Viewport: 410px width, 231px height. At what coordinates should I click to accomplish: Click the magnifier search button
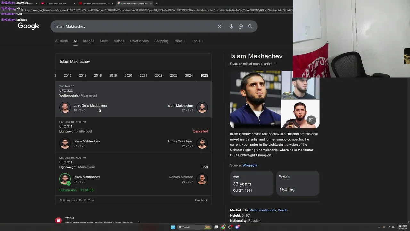coord(250,26)
